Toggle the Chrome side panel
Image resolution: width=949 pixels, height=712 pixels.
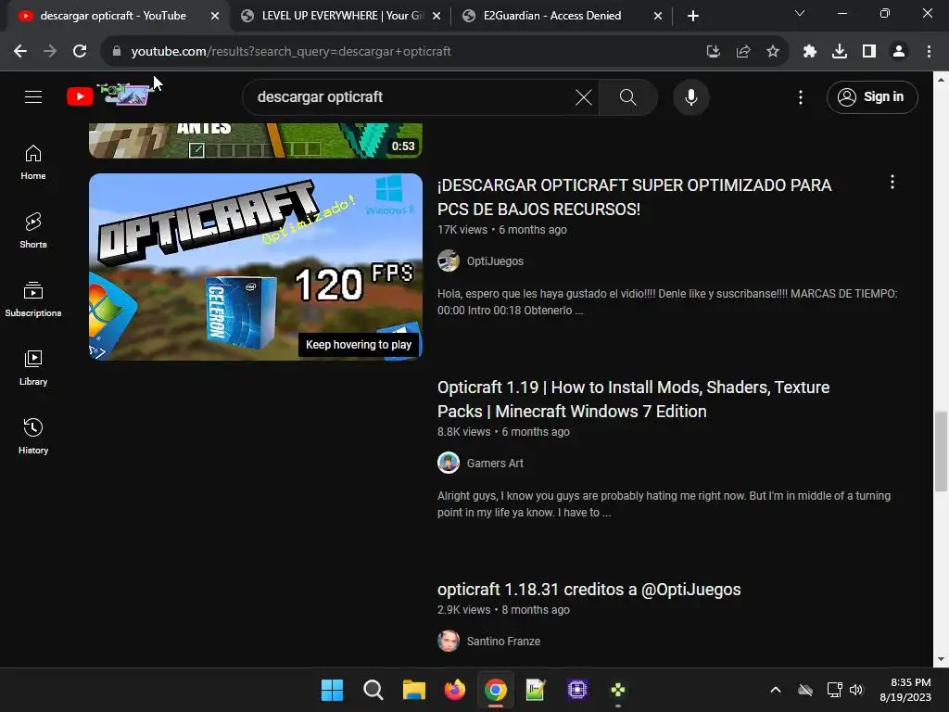click(868, 52)
